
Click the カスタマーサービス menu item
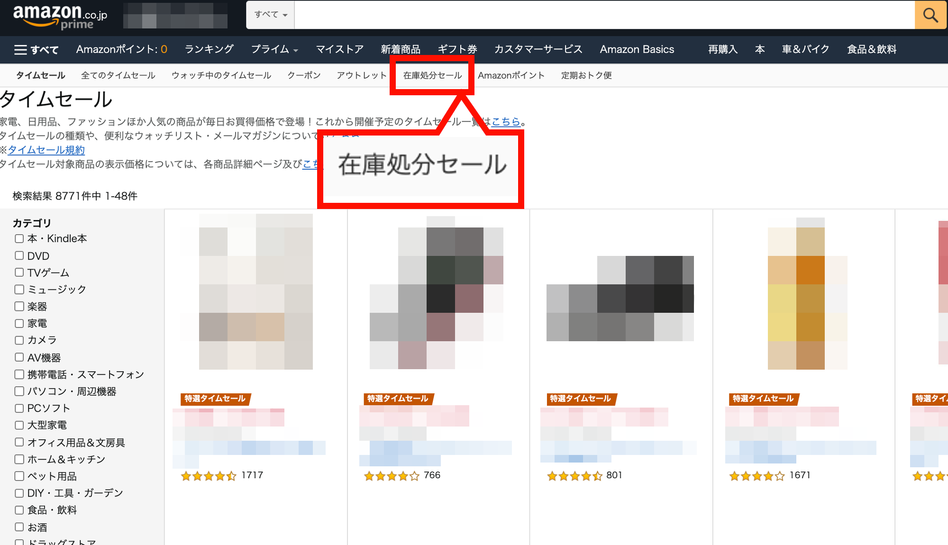[x=538, y=49]
